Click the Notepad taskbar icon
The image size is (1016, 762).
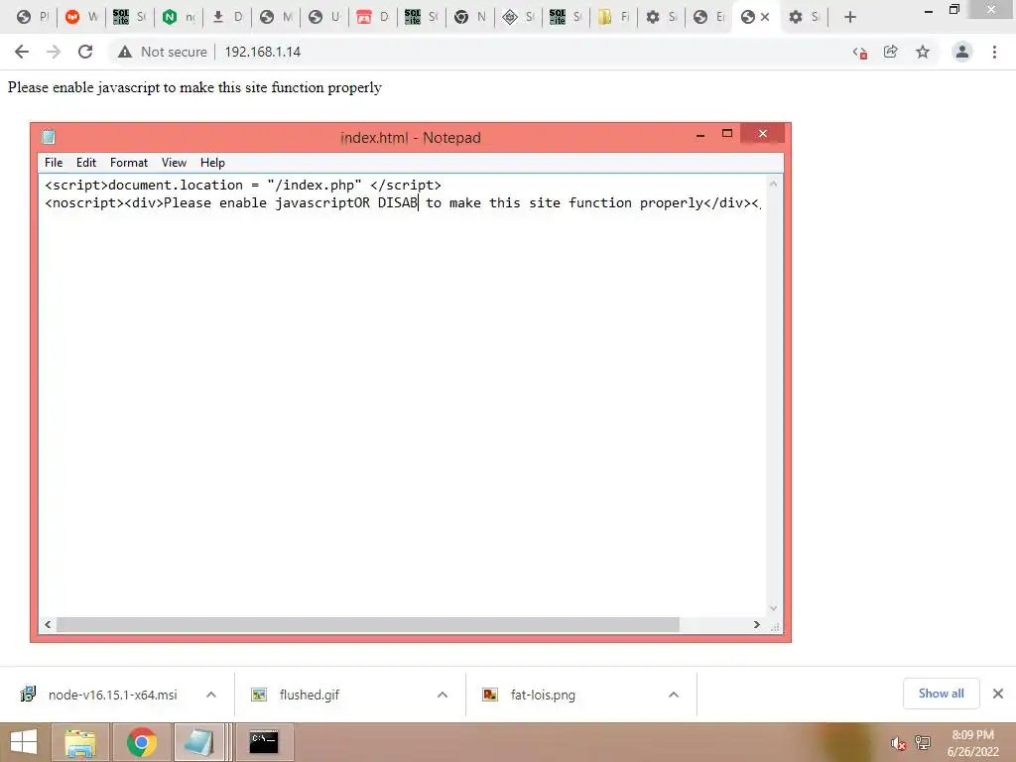click(198, 742)
